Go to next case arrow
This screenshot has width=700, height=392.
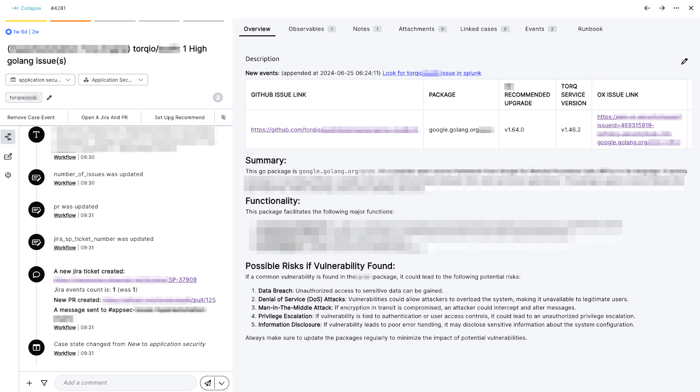pyautogui.click(x=662, y=8)
